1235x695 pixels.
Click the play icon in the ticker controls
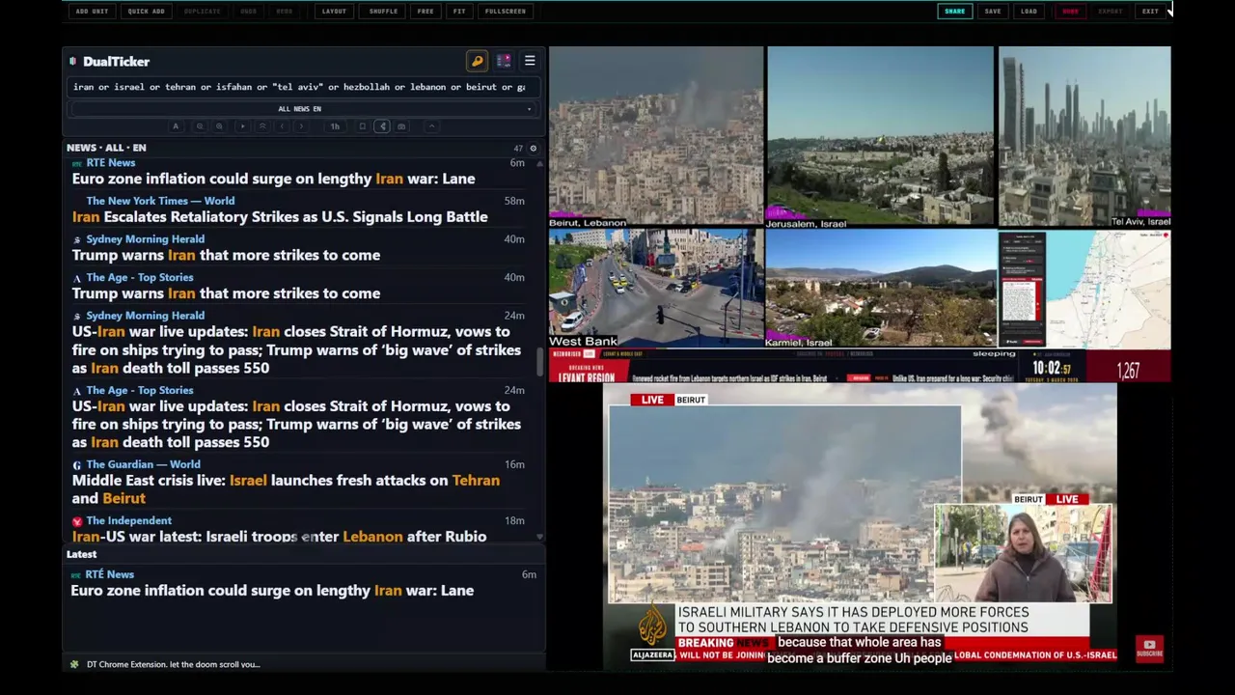(x=242, y=126)
